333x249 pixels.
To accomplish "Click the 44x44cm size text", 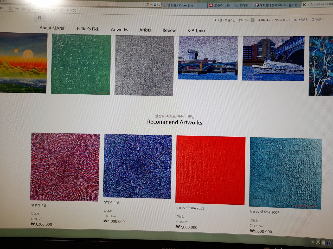I will pos(182,222).
